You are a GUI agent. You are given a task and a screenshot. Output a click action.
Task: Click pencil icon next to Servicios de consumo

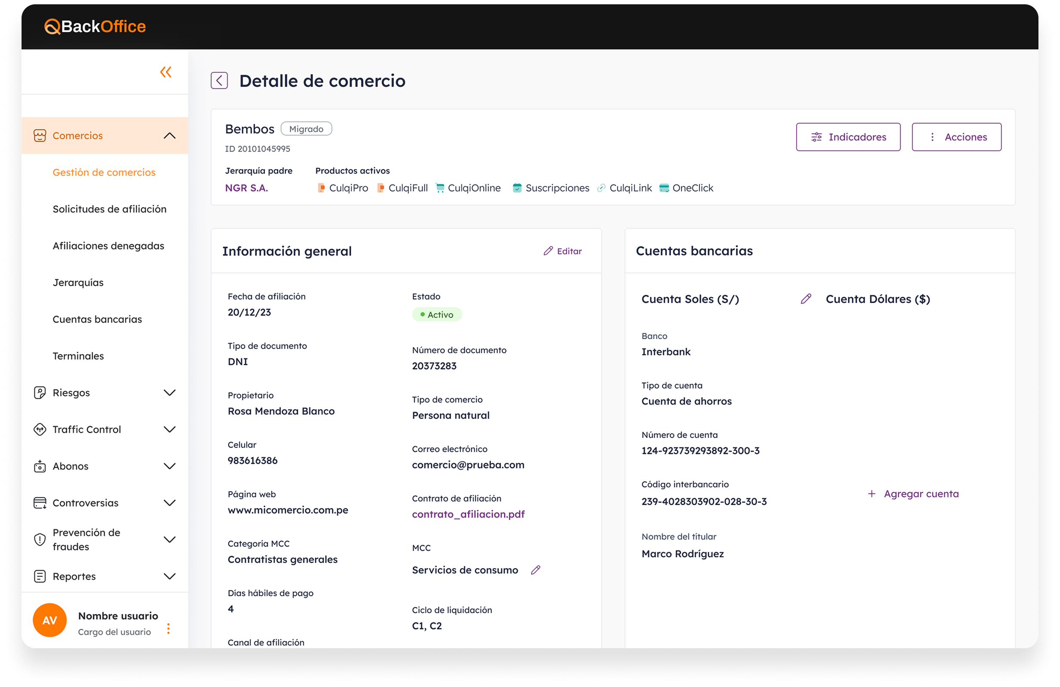coord(535,570)
